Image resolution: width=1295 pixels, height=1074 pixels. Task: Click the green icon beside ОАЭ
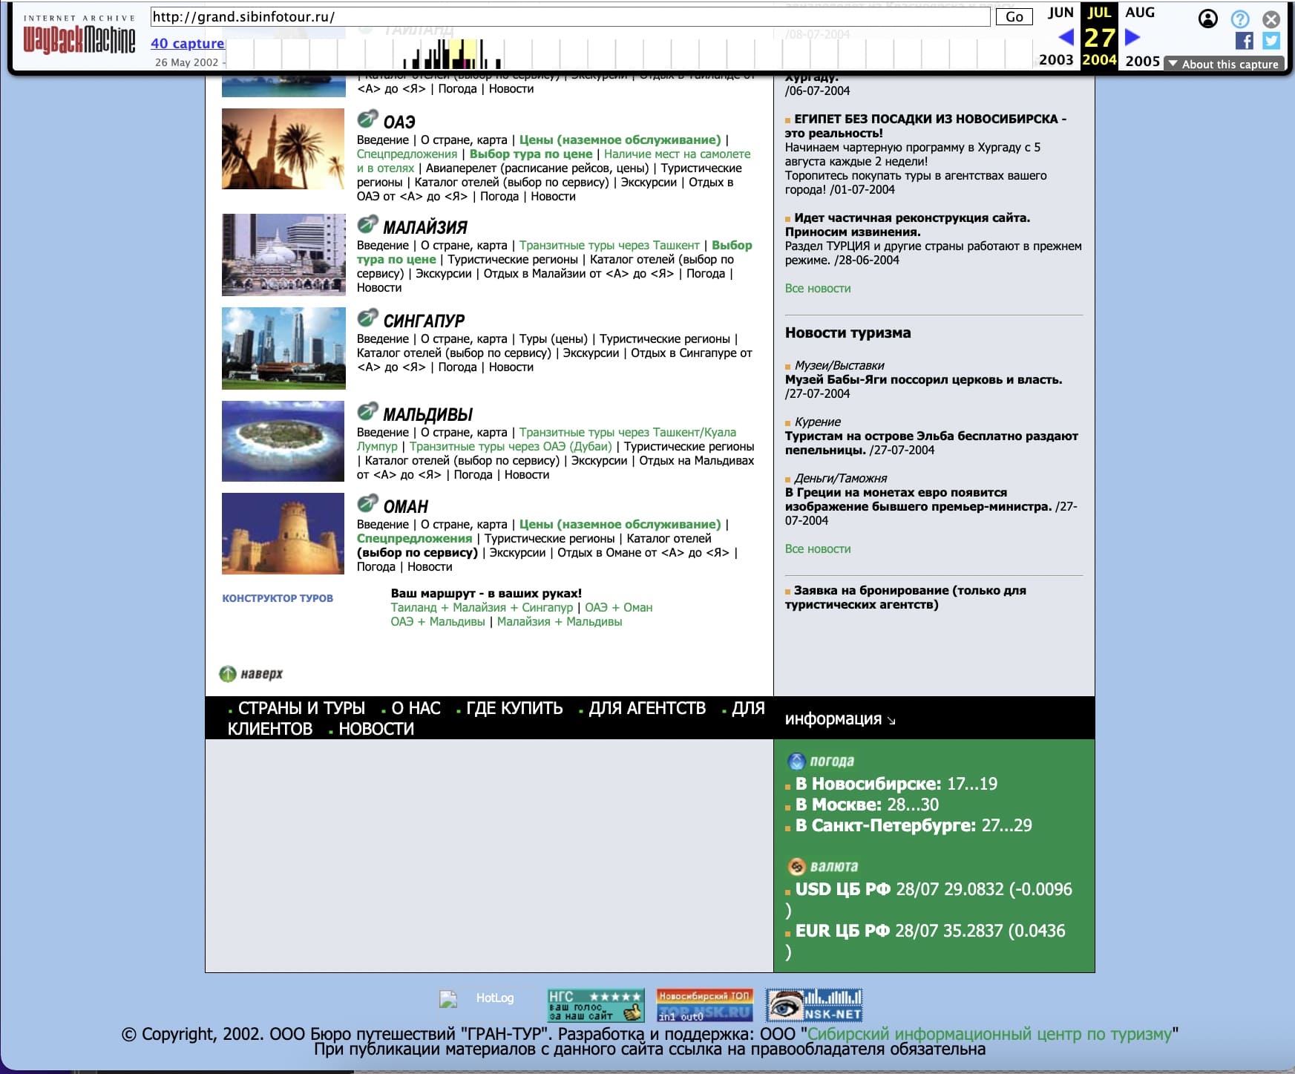tap(367, 119)
